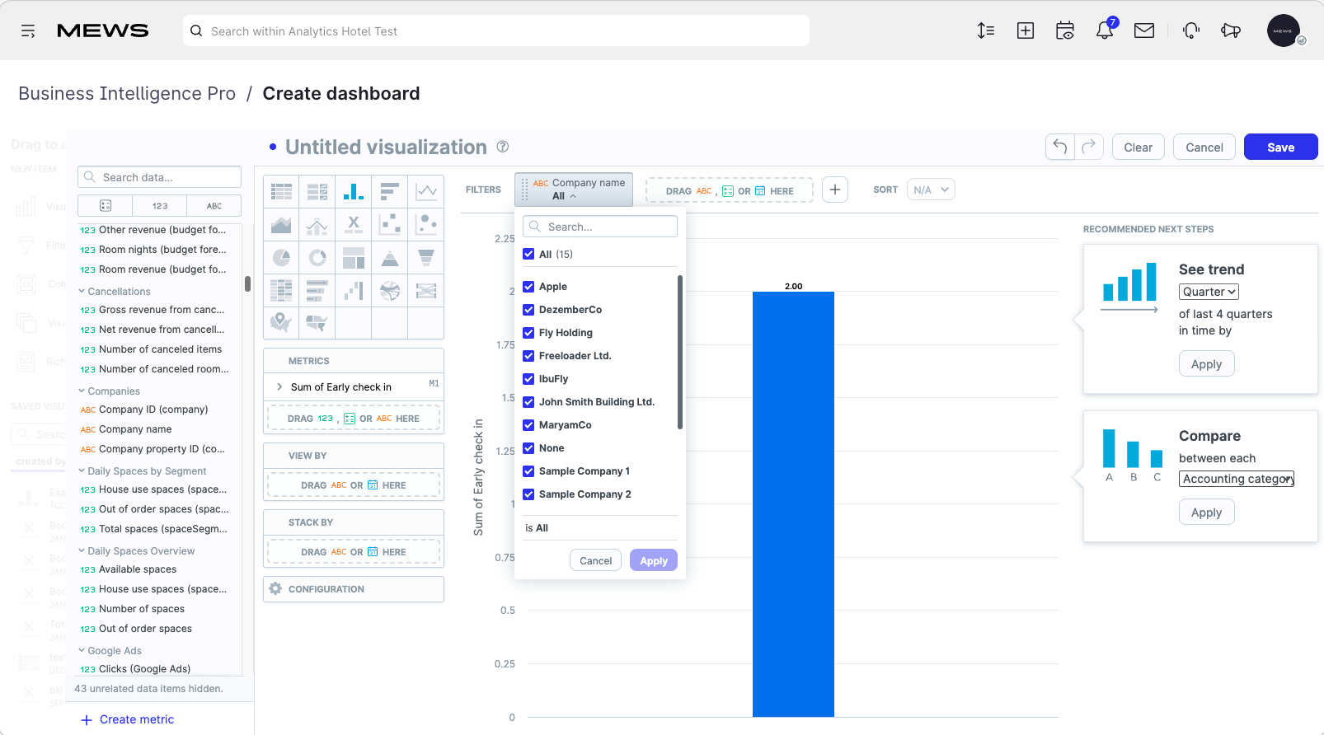This screenshot has height=735, width=1324.
Task: Select the table visualization type
Action: [x=281, y=191]
